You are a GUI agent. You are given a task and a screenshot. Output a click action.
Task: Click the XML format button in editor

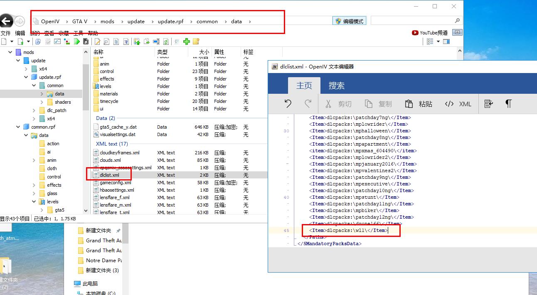click(x=458, y=104)
